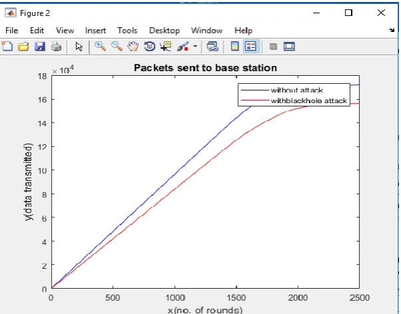Click the New Figure icon
401x314 pixels.
point(7,47)
